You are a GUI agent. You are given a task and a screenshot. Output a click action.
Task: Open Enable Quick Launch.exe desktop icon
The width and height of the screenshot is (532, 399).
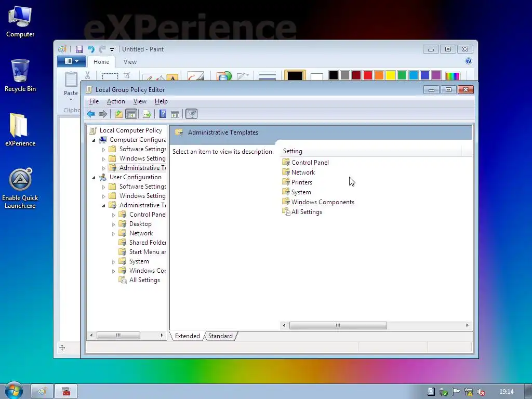[20, 189]
